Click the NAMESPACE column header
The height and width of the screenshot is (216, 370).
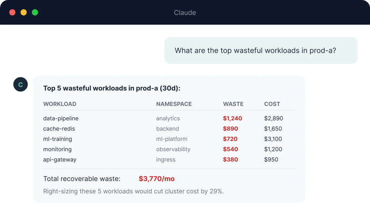pyautogui.click(x=174, y=104)
